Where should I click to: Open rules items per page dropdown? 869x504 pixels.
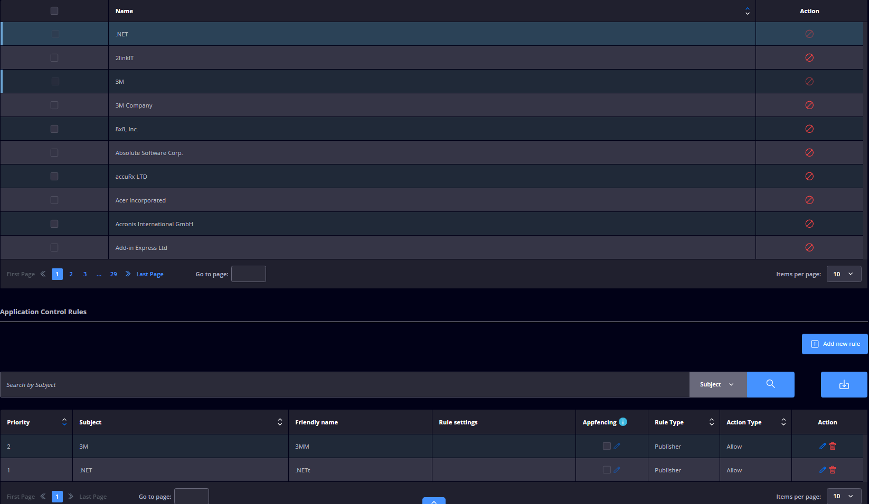844,496
